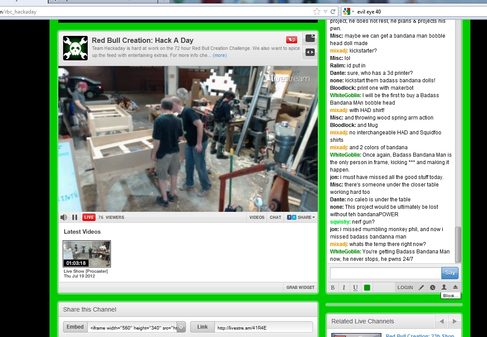Toggle italic chat text formatting
The image size is (487, 337).
(x=344, y=288)
